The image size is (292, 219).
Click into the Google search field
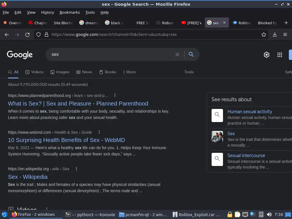coord(112,54)
